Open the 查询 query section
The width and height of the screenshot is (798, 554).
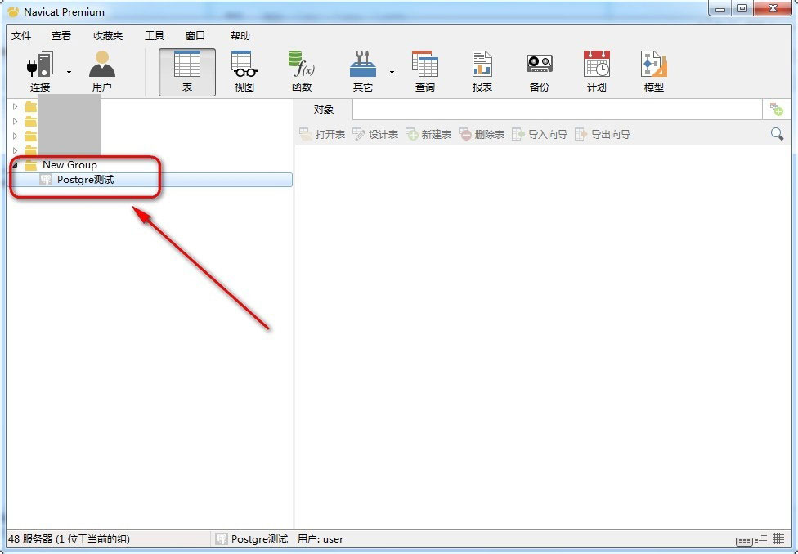pyautogui.click(x=425, y=72)
